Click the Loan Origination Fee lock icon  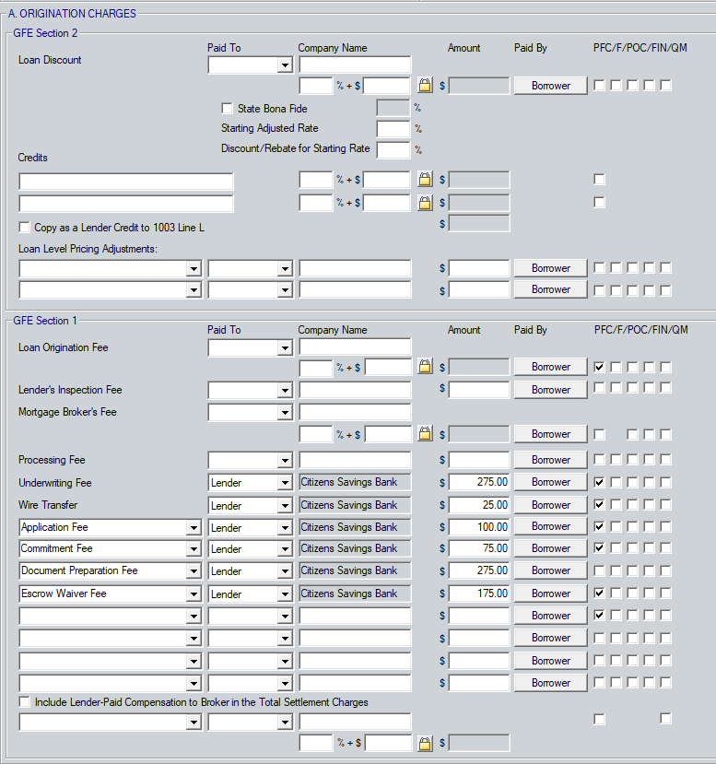pyautogui.click(x=425, y=367)
